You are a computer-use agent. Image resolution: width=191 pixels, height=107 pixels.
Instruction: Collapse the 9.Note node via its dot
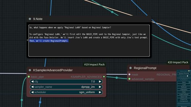pyautogui.click(x=30, y=19)
